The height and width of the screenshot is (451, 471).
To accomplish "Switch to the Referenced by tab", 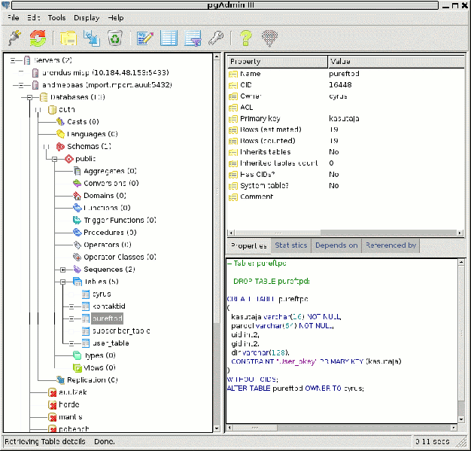I will tap(390, 245).
